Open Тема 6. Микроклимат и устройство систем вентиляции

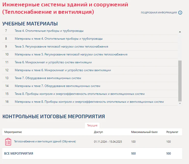[53, 62]
